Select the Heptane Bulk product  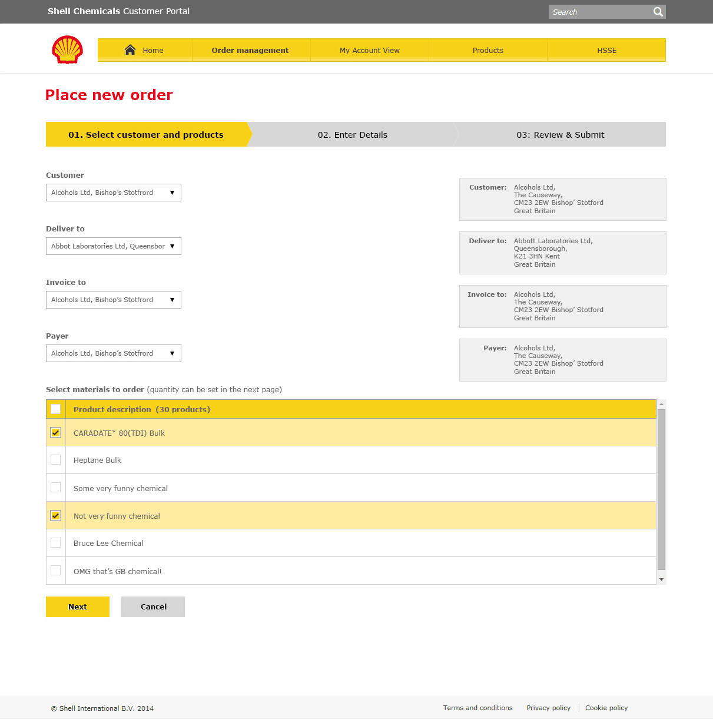[x=55, y=460]
